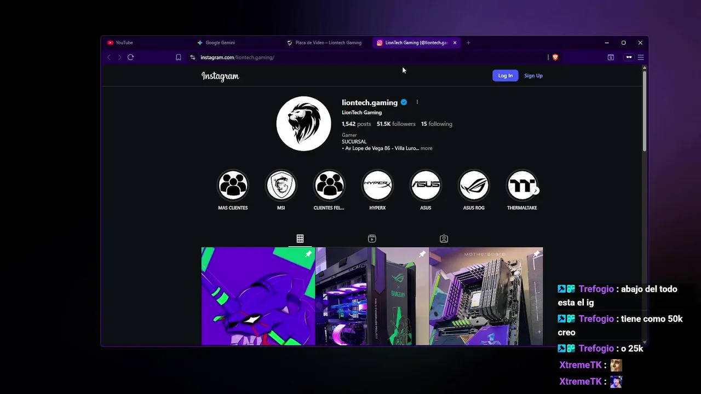This screenshot has height=394, width=701.
Task: Click the 51.5K followers count
Action: coord(396,124)
